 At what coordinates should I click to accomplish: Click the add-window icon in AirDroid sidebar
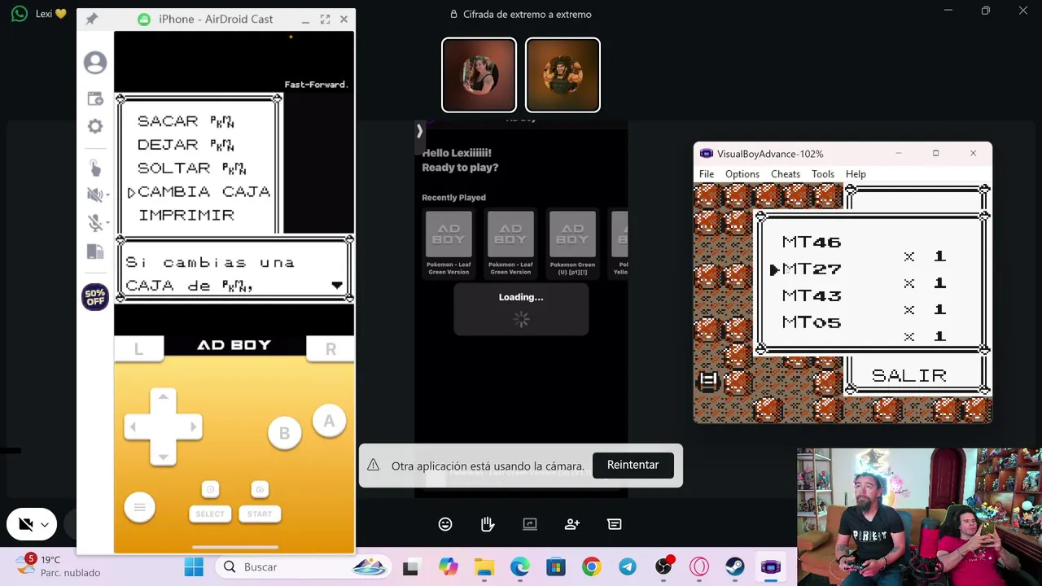click(x=95, y=98)
